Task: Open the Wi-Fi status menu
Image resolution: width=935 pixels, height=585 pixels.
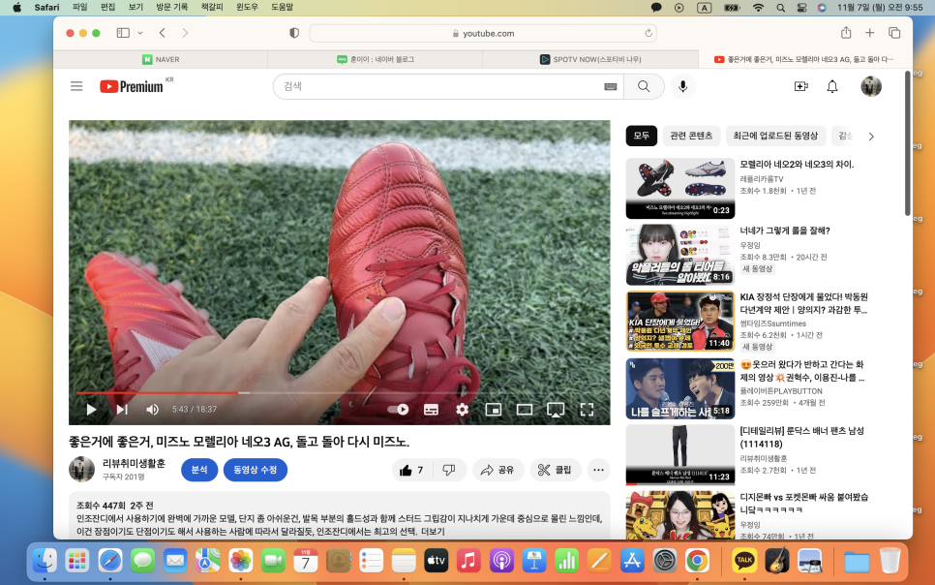Action: 759,8
